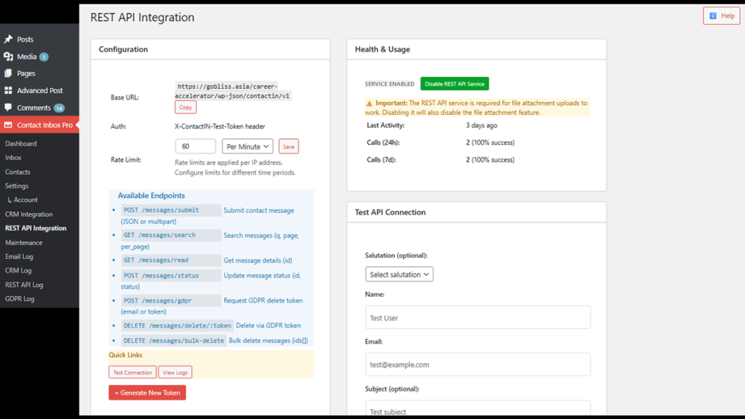The image size is (745, 419).
Task: Open the GDPR Log menu item
Action: (x=20, y=299)
